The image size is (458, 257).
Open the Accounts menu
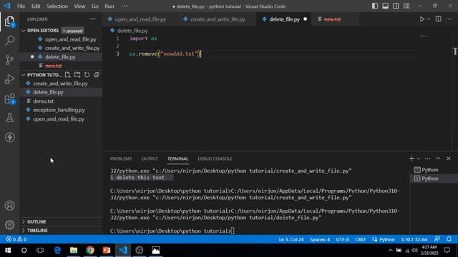pyautogui.click(x=9, y=206)
